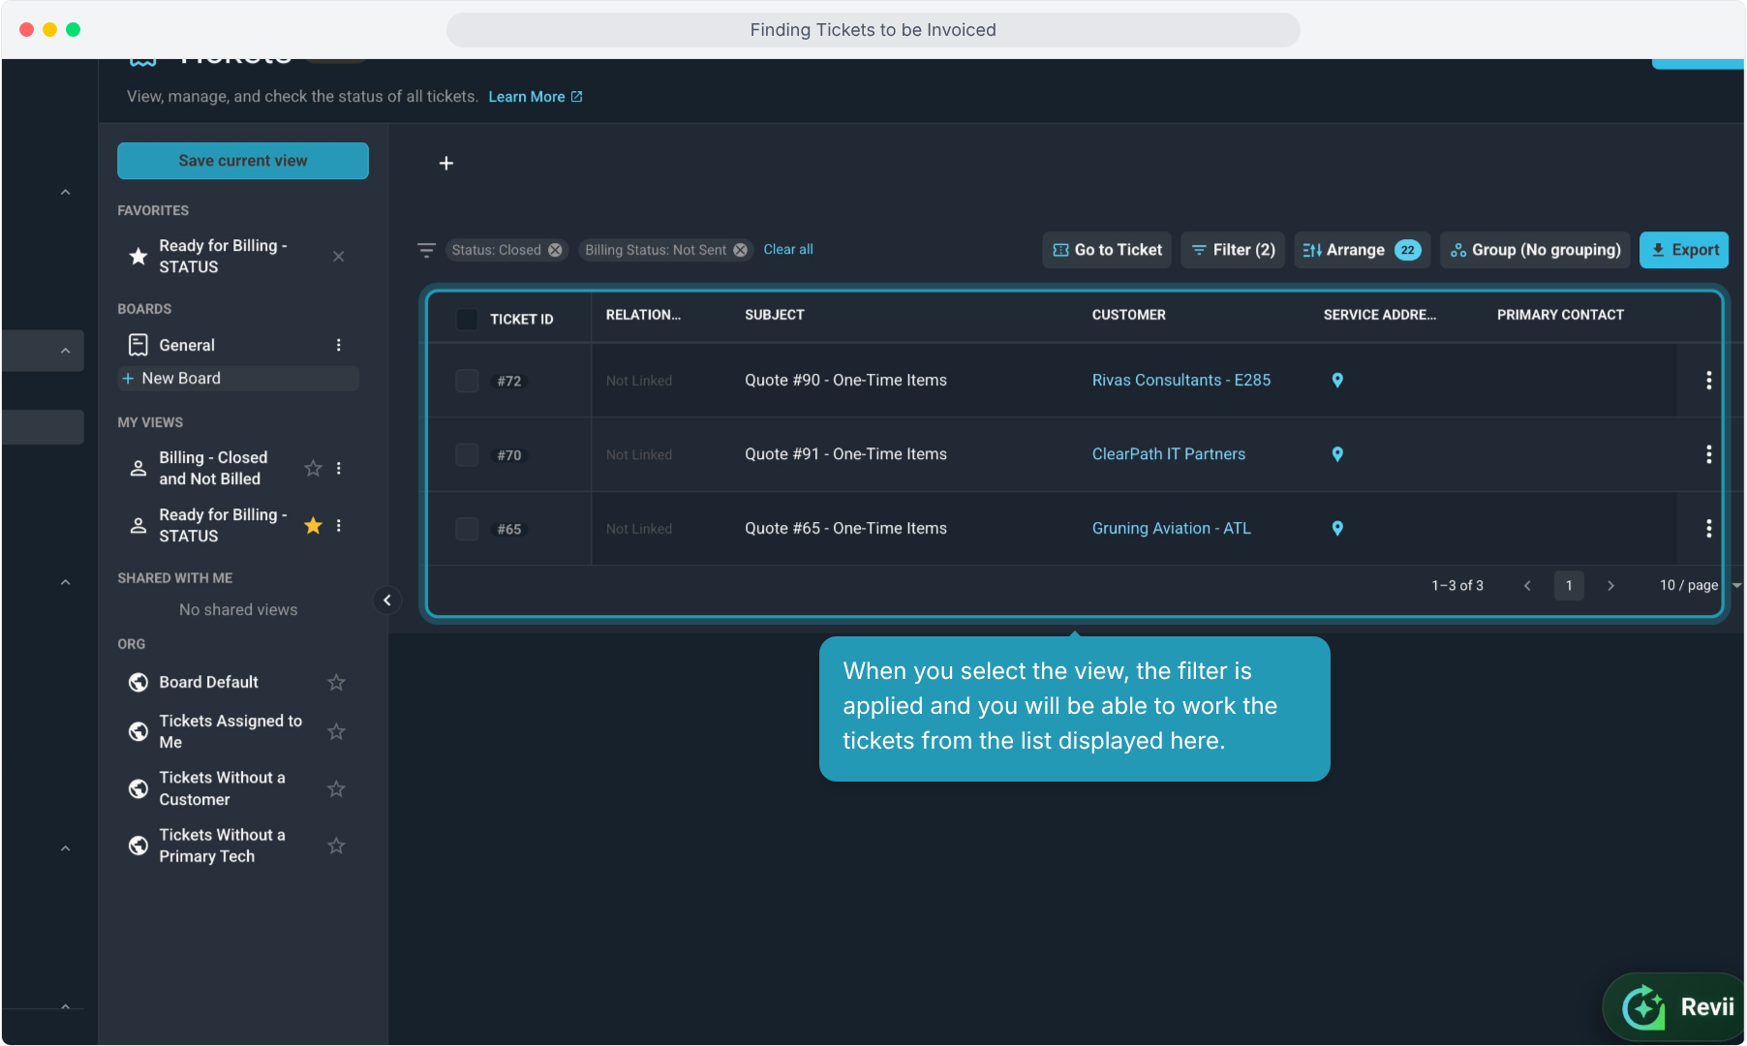Star the Board Default view

(x=336, y=683)
